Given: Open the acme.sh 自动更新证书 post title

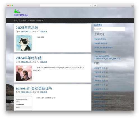Looking at the screenshot, I should pyautogui.click(x=34, y=88).
